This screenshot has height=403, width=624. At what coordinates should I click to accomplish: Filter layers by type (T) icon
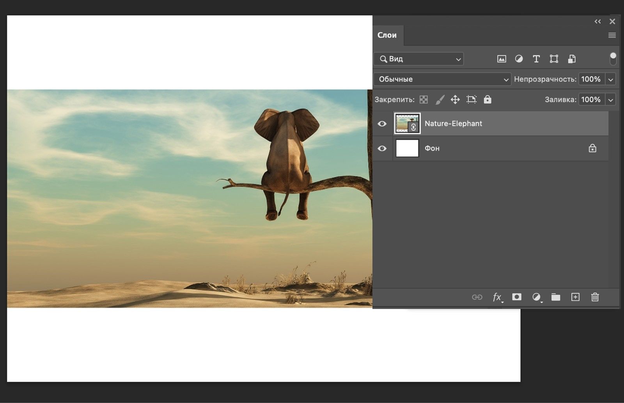[536, 59]
